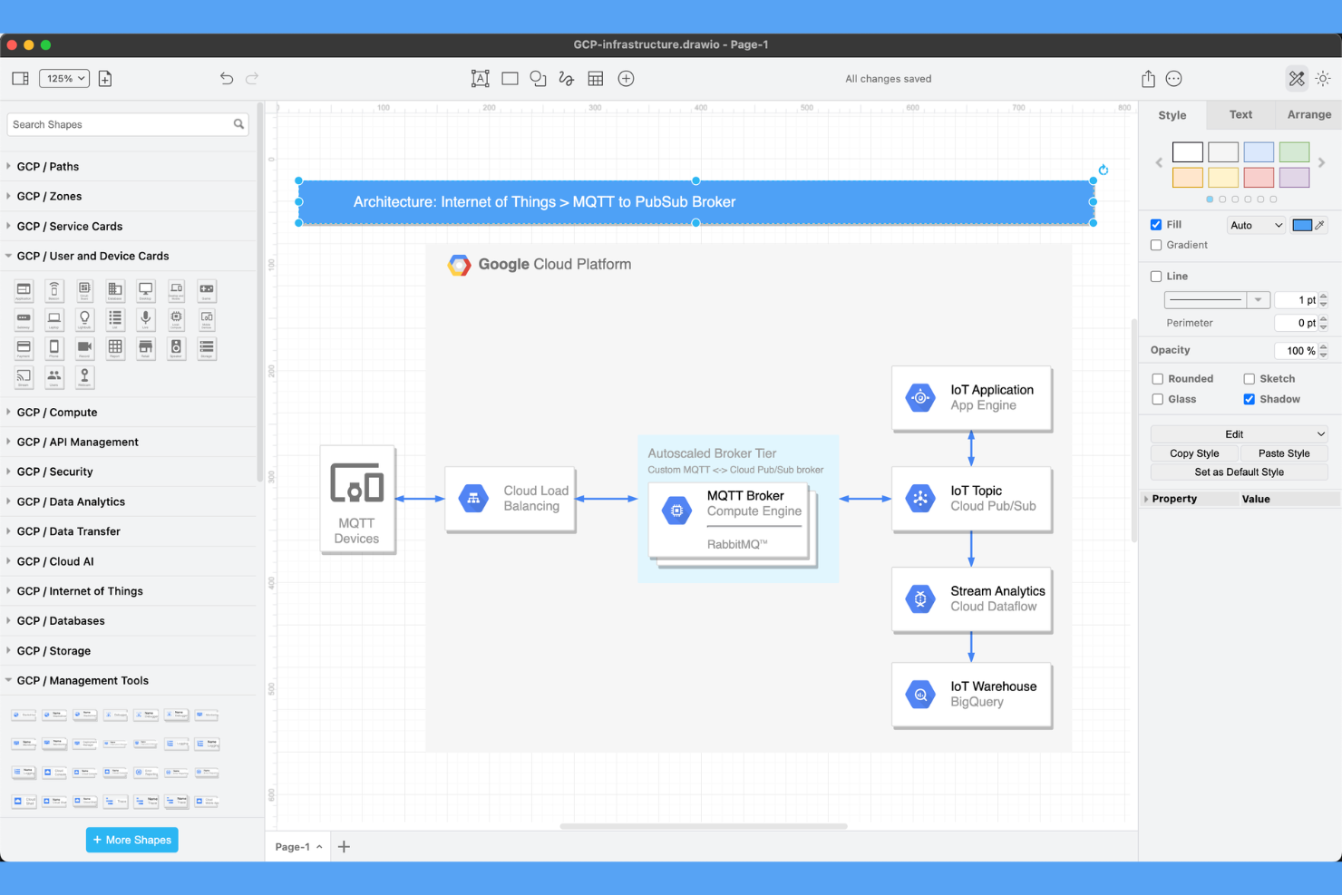Toggle the sidebar panel icon
1342x895 pixels.
(20, 79)
